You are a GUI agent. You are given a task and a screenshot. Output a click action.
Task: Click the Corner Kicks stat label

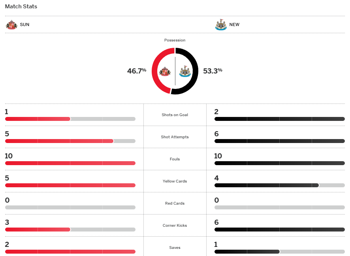tap(175, 226)
